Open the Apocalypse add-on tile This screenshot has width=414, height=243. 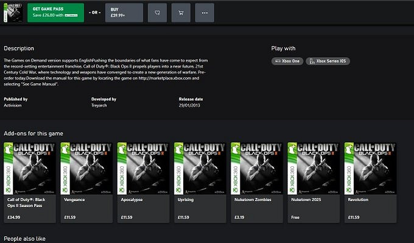pyautogui.click(x=143, y=183)
